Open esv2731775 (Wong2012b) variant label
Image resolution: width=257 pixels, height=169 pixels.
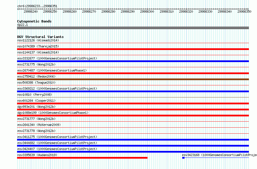pyautogui.click(x=36, y=64)
